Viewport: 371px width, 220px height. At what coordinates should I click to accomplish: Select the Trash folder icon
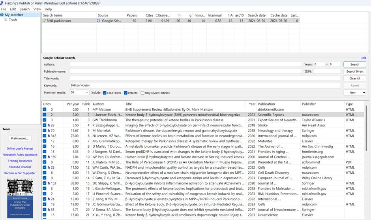click(6, 20)
